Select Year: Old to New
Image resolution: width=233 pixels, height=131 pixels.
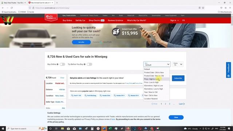tap(156, 95)
